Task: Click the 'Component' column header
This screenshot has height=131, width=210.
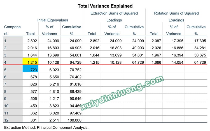Action: pos(12,30)
